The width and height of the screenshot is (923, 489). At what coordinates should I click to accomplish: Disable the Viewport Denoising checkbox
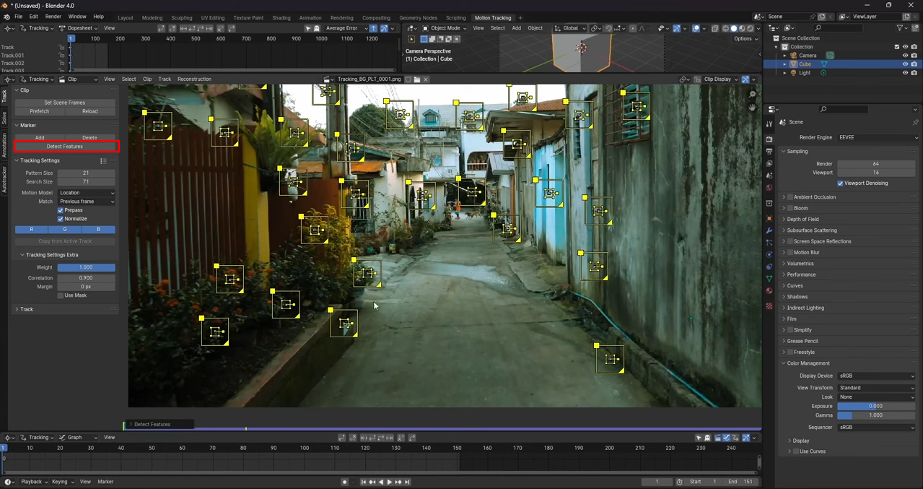coord(840,183)
